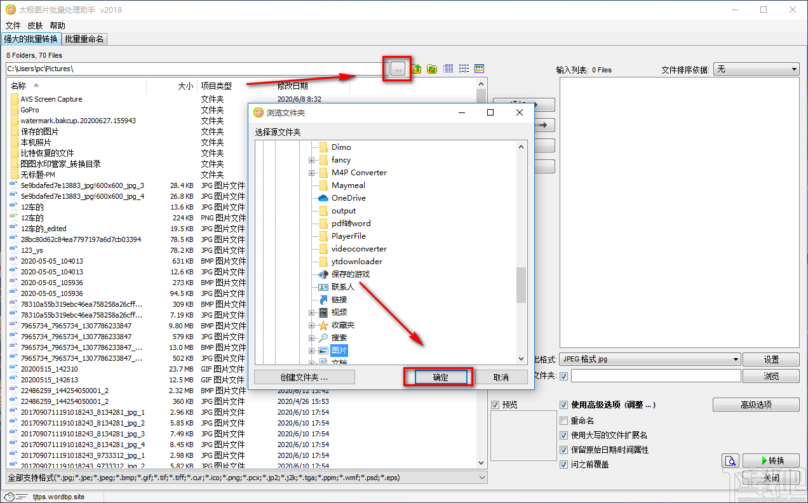Click the 无标题-PM folder icon
This screenshot has width=808, height=503.
[x=15, y=175]
